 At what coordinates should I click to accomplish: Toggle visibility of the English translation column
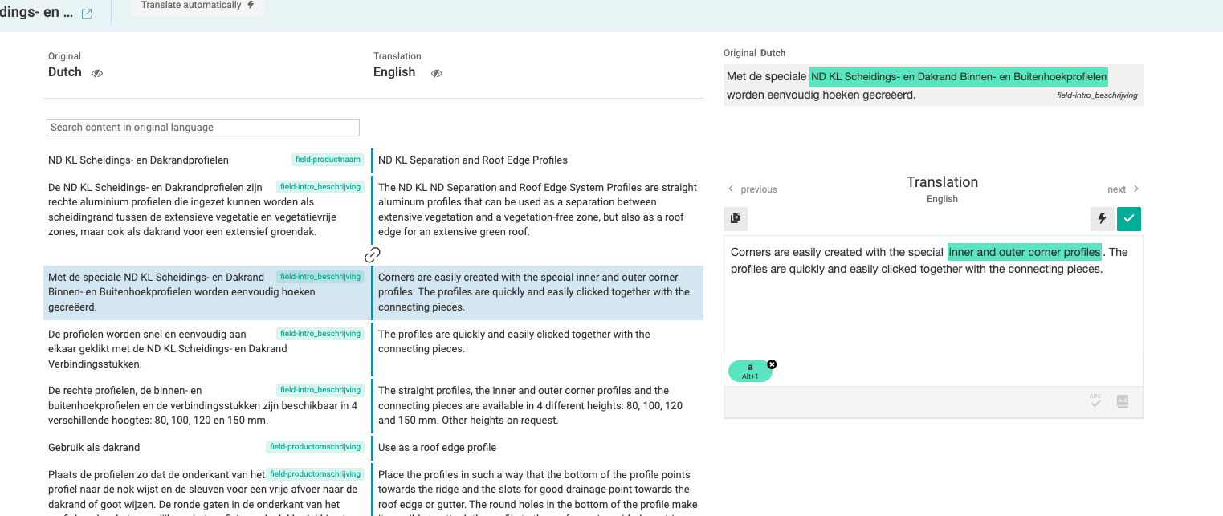pos(437,73)
